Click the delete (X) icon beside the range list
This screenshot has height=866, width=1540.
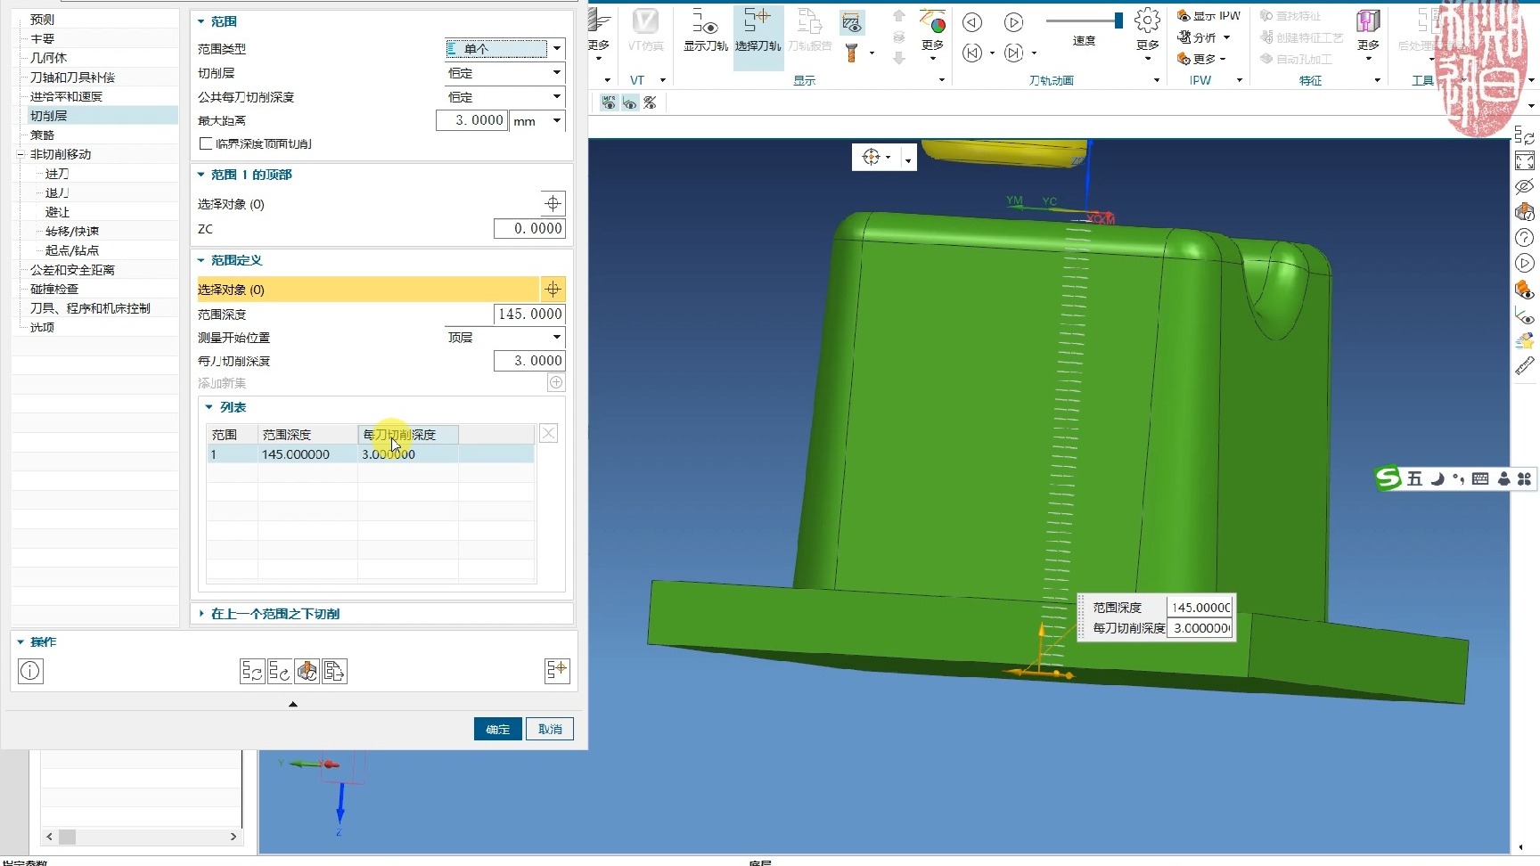pyautogui.click(x=549, y=434)
